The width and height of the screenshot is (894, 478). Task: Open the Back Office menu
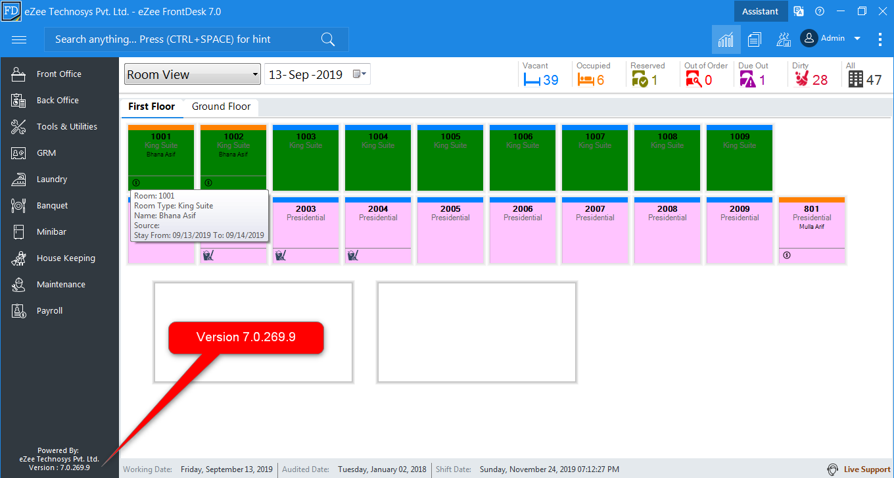coord(60,101)
